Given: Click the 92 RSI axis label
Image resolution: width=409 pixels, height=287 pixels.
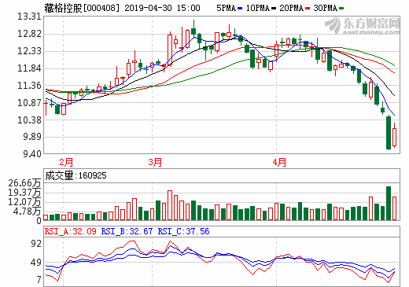Looking at the screenshot, I should [36, 244].
